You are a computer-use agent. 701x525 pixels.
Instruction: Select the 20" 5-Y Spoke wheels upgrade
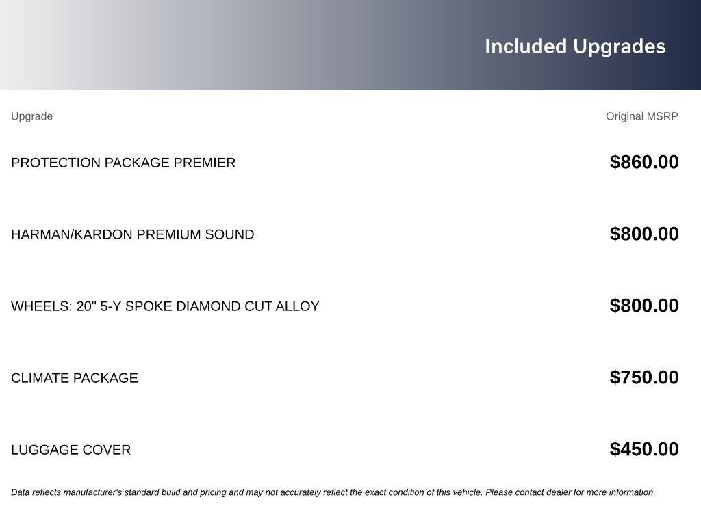point(165,307)
